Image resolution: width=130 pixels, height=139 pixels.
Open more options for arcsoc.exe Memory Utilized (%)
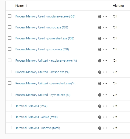pos(105,72)
